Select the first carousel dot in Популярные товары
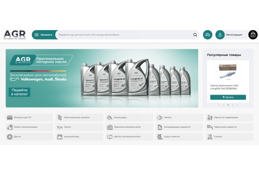This screenshot has width=259, height=172. coord(219,105)
